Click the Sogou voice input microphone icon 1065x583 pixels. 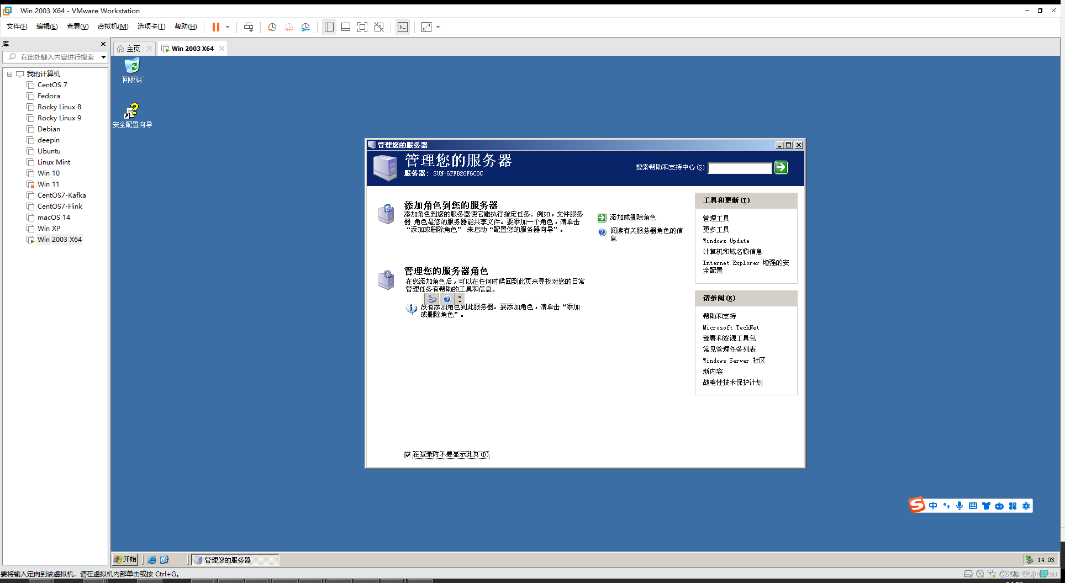pos(959,506)
